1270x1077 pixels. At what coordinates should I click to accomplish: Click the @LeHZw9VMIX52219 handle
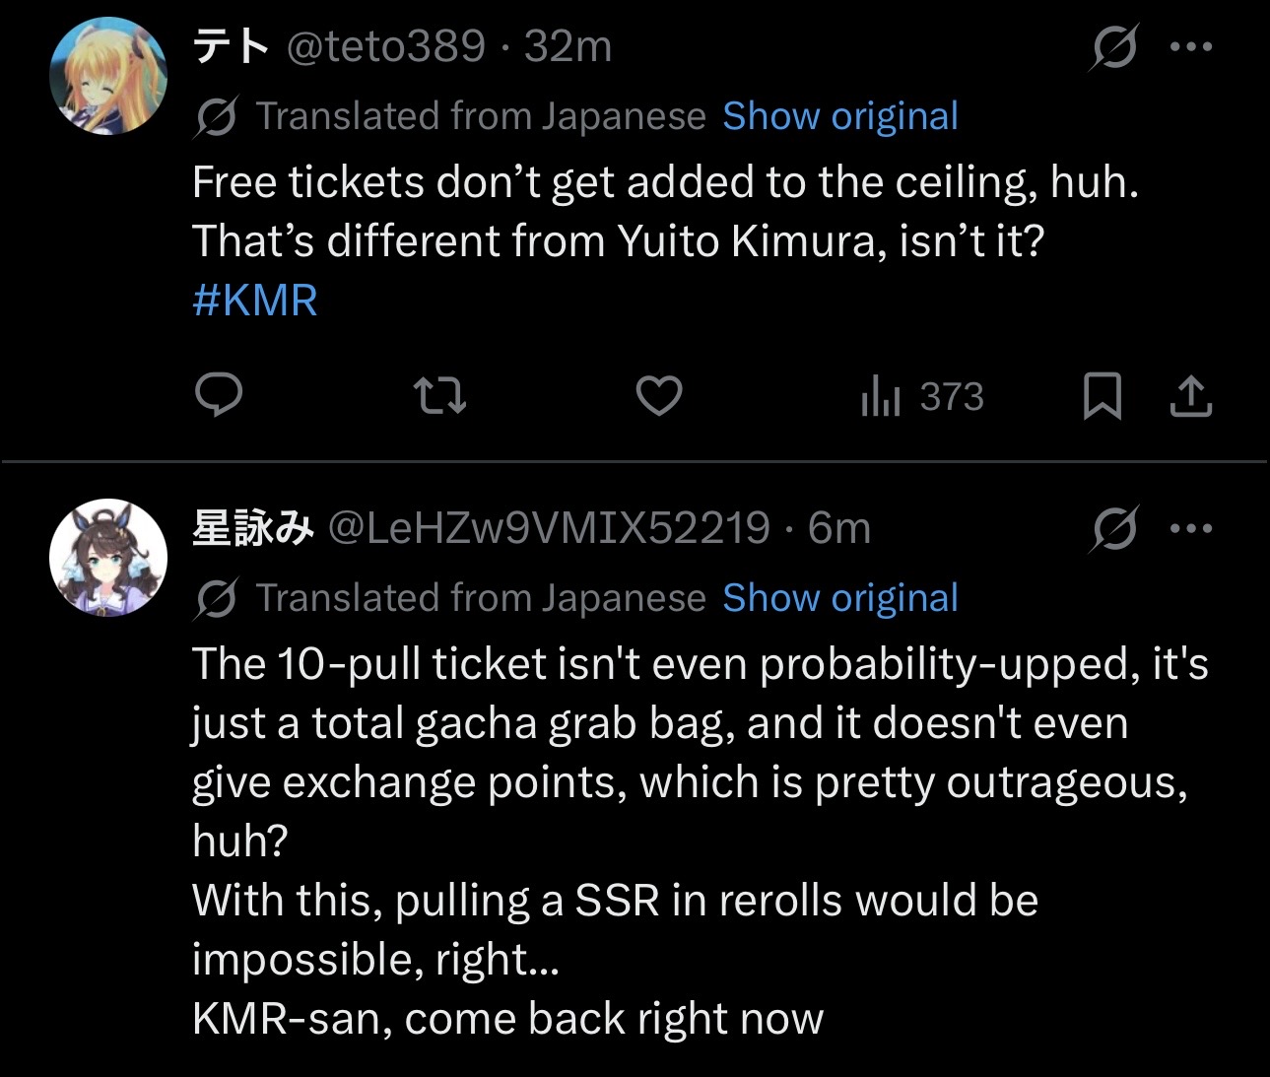[x=548, y=529]
